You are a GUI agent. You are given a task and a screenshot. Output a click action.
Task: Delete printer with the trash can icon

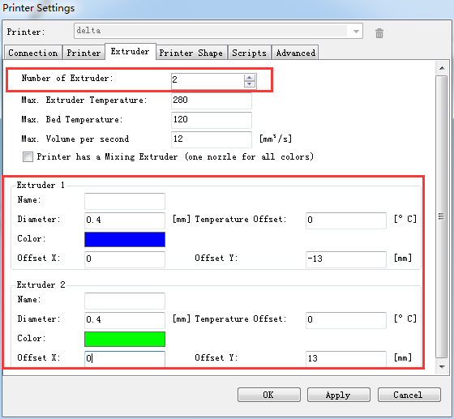379,33
